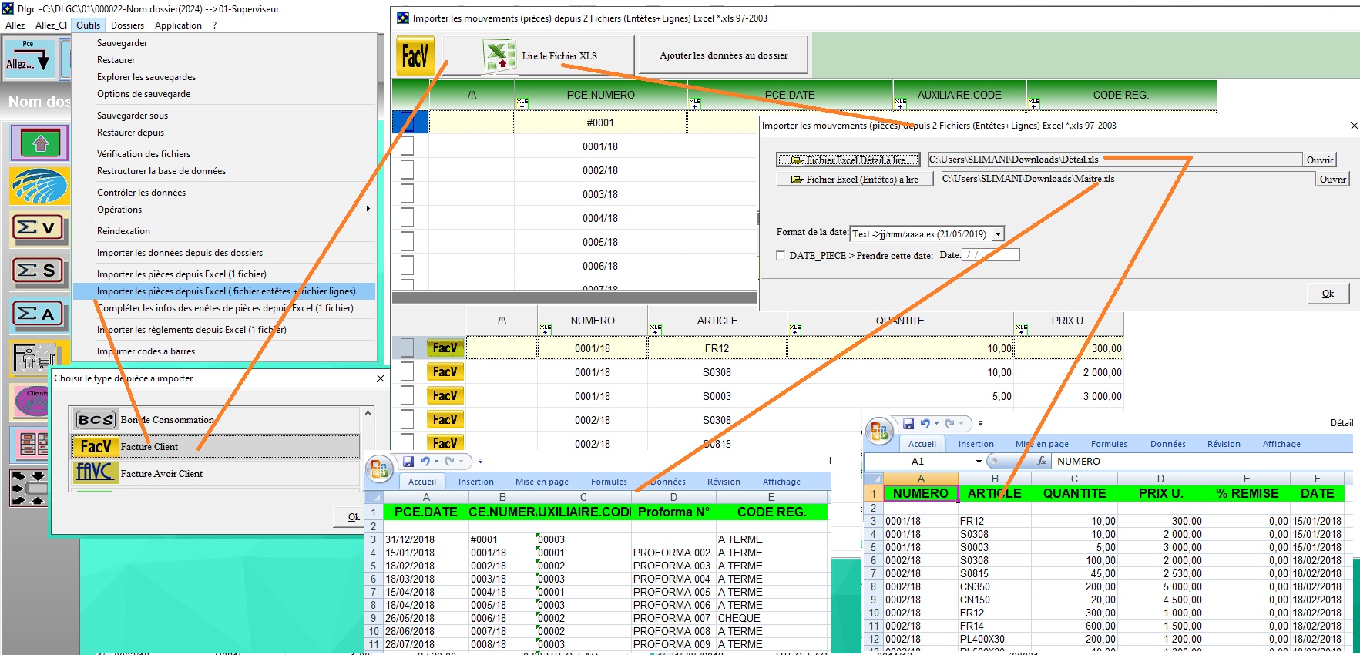Tick the checkbox of row 0002/18
The image size is (1360, 655).
407,170
